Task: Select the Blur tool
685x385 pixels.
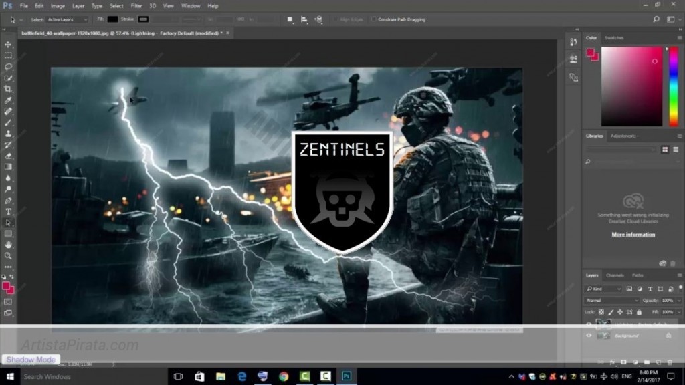Action: click(8, 178)
